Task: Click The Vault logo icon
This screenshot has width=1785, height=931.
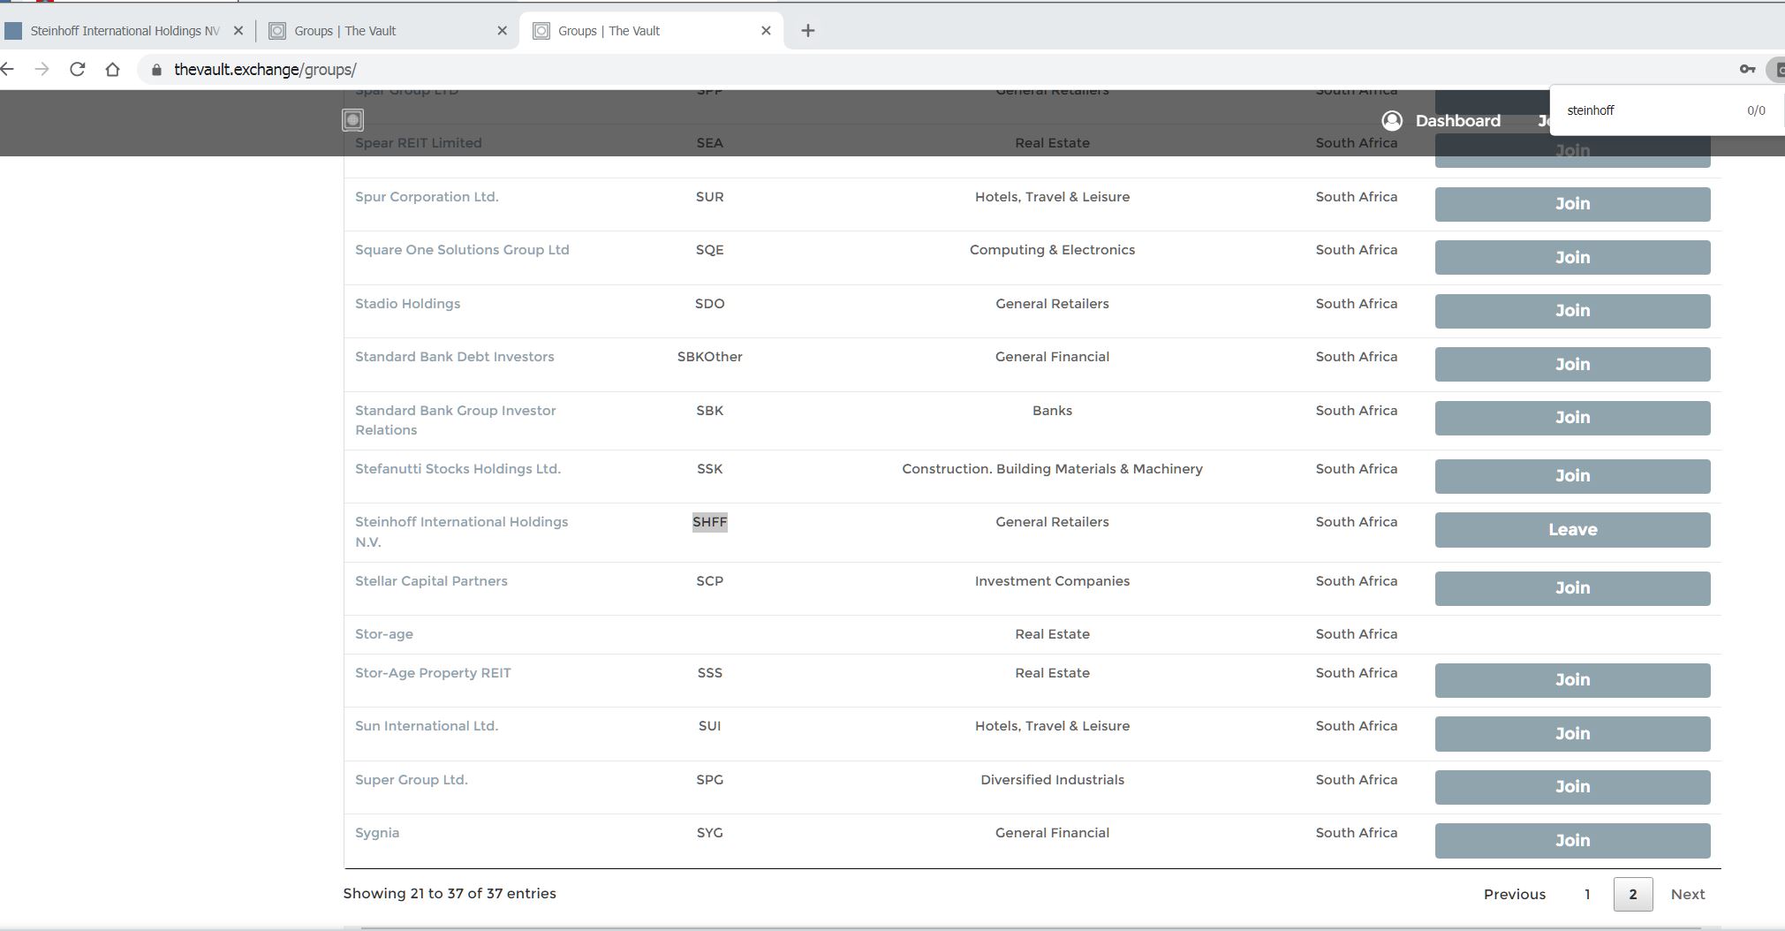Action: click(352, 120)
